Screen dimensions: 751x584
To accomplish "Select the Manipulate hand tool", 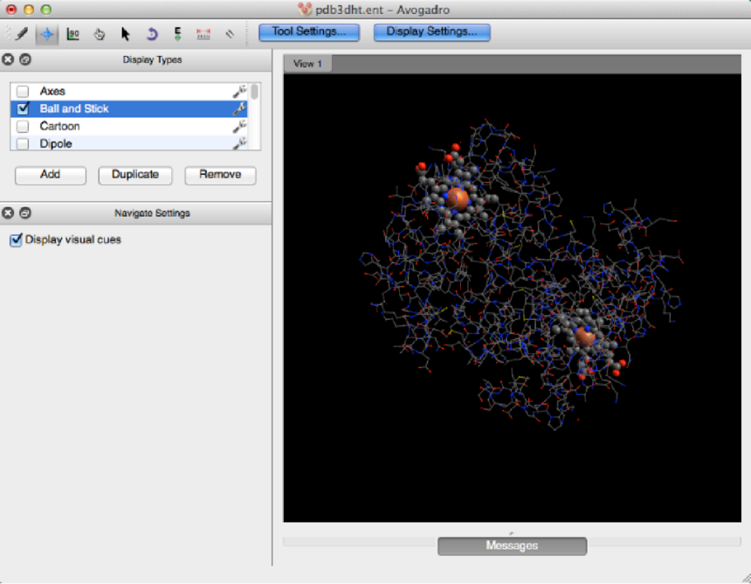I will click(100, 34).
